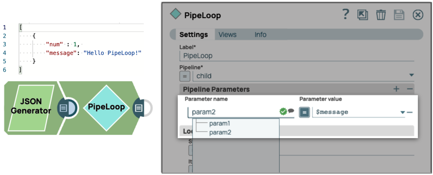Close the PipeLoop settings dialog
This screenshot has height=175, width=433.
pyautogui.click(x=418, y=15)
